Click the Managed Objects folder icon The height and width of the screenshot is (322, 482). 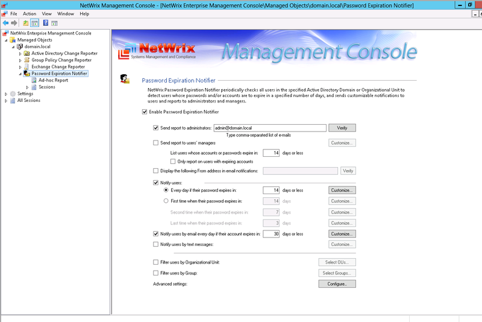13,40
